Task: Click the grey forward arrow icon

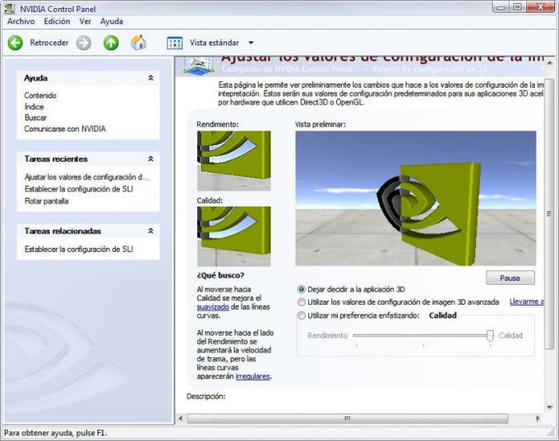Action: (x=83, y=43)
